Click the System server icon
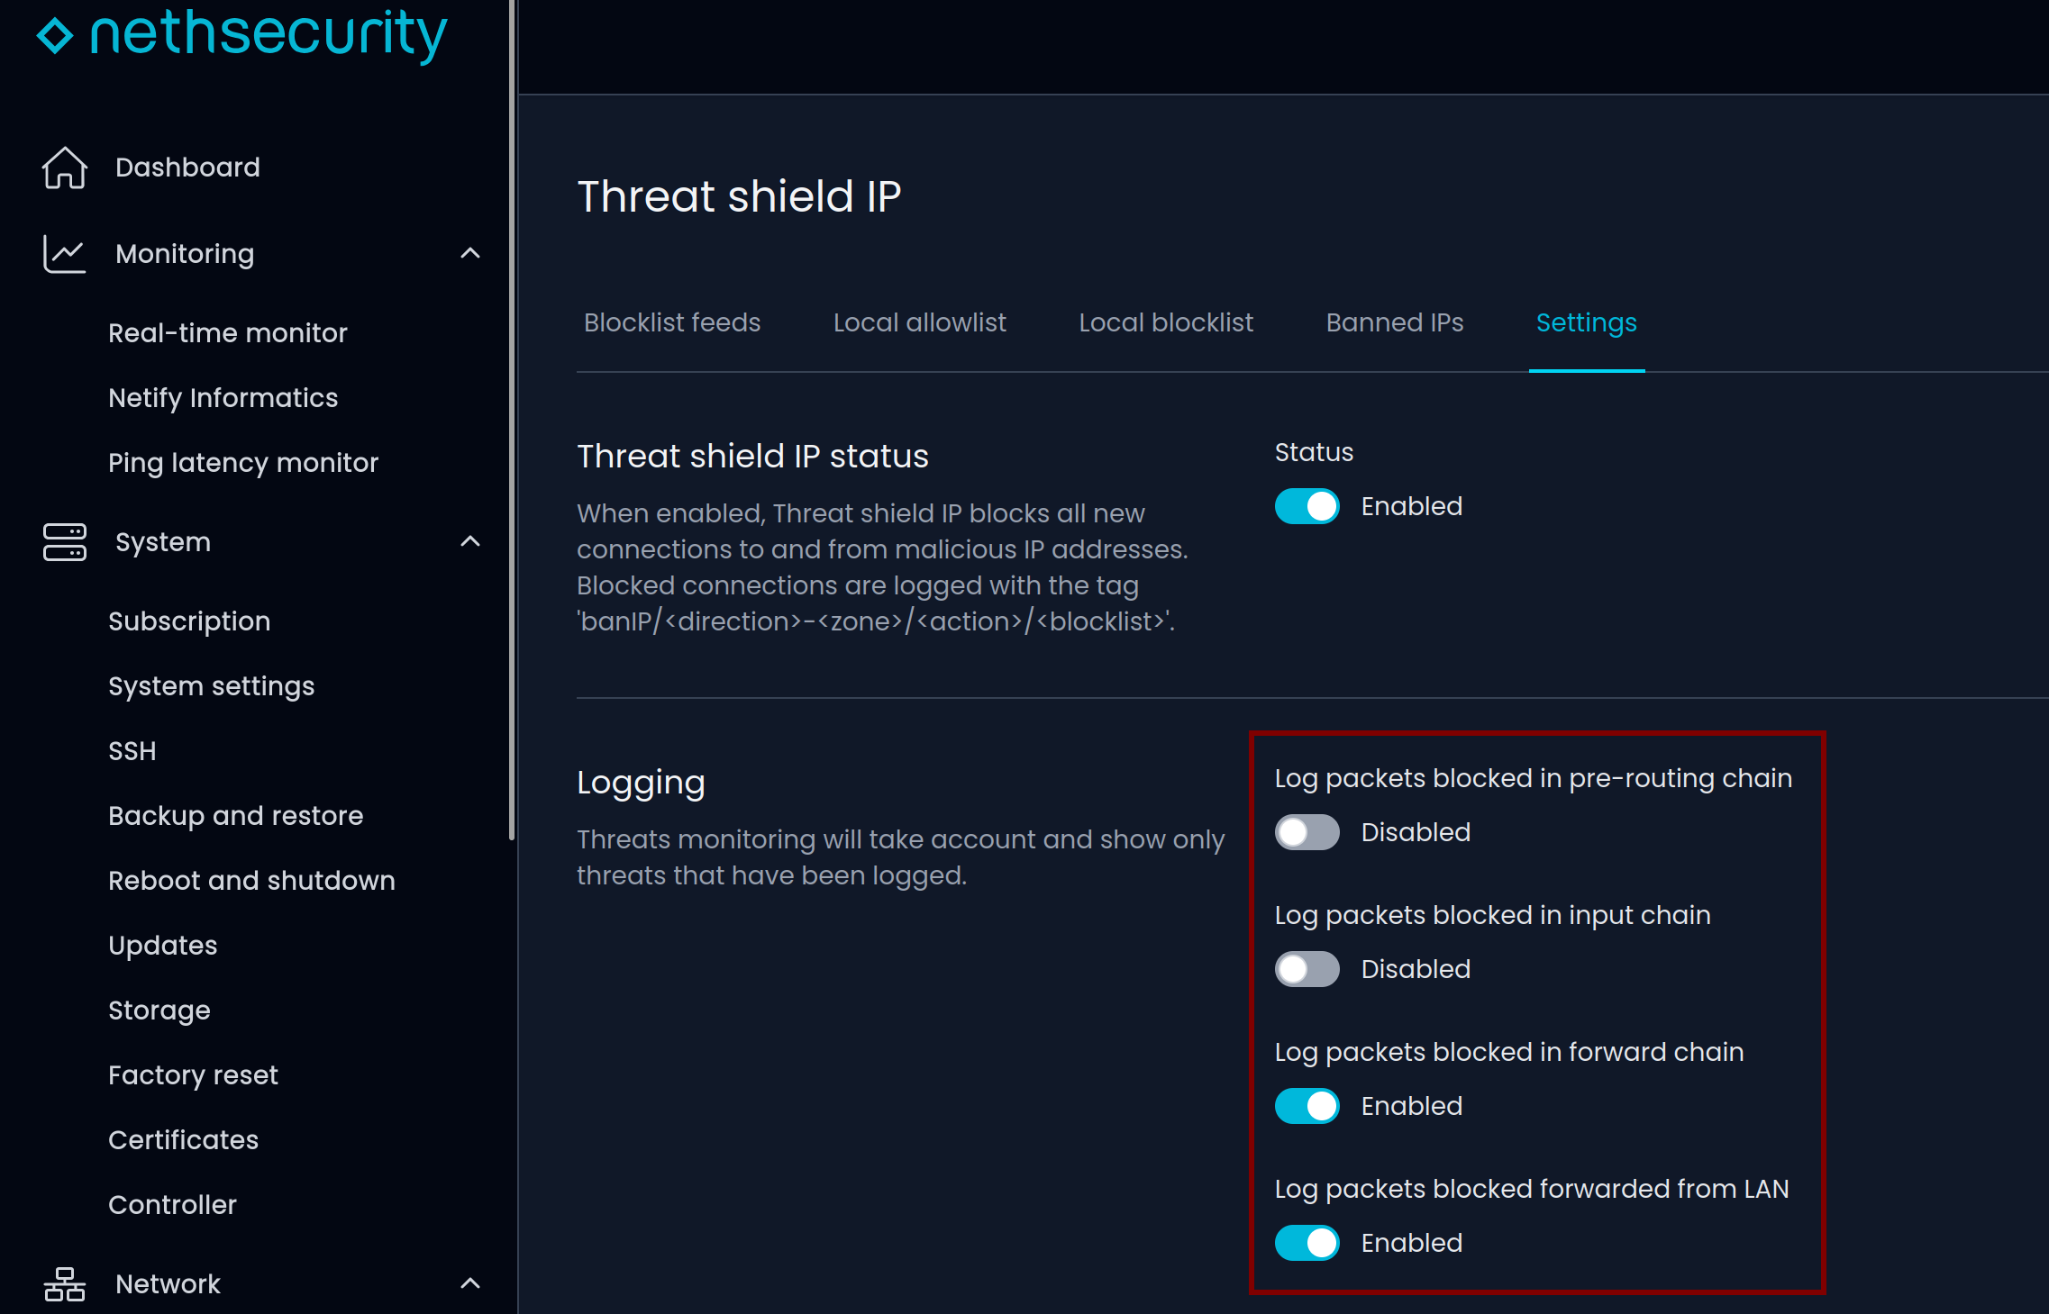Screen dimensions: 2049x1314 point(65,542)
